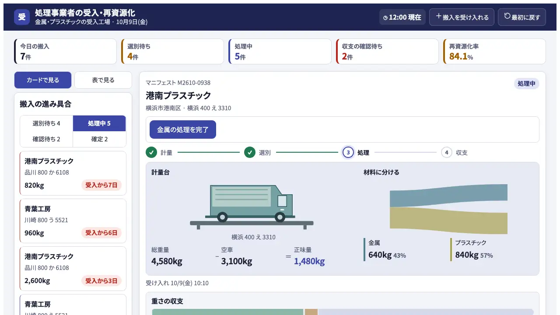The height and width of the screenshot is (315, 560).
Task: Click the 選別待ち 4件 summary card
Action: pyautogui.click(x=173, y=52)
